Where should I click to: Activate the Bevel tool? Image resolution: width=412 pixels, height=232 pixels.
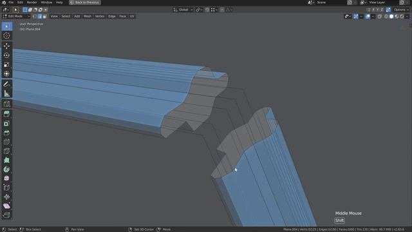[6, 133]
